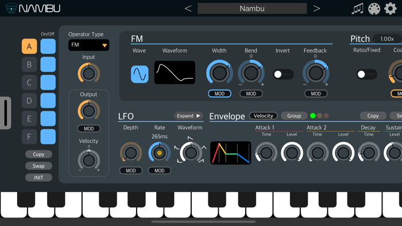
Task: Toggle operator A on/off
Action: tap(48, 46)
